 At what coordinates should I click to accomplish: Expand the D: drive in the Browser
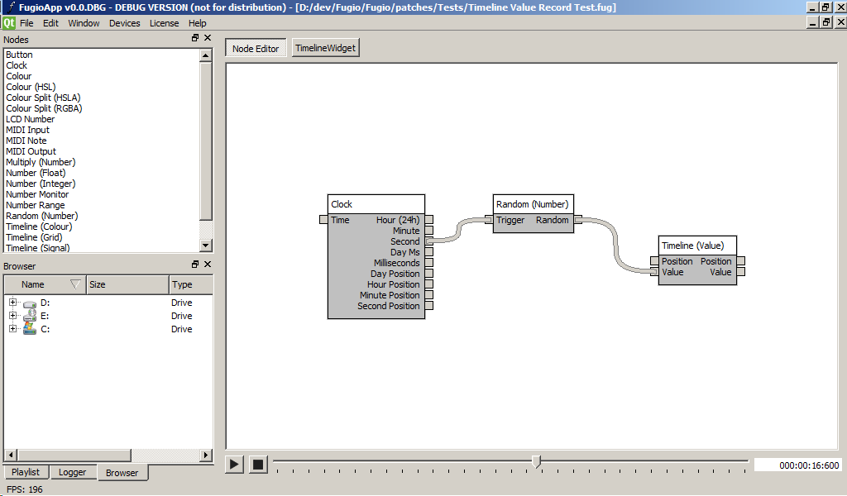pos(12,303)
